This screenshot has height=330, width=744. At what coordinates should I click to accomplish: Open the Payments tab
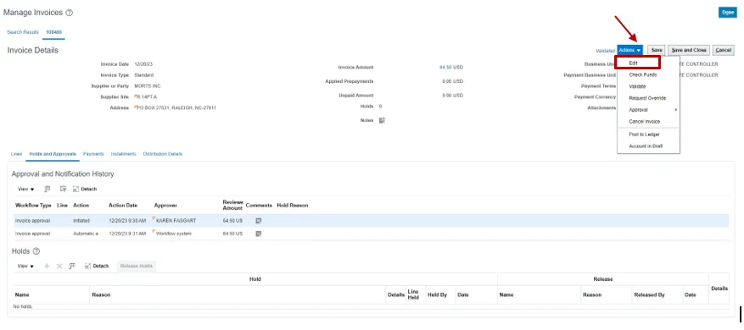click(93, 154)
